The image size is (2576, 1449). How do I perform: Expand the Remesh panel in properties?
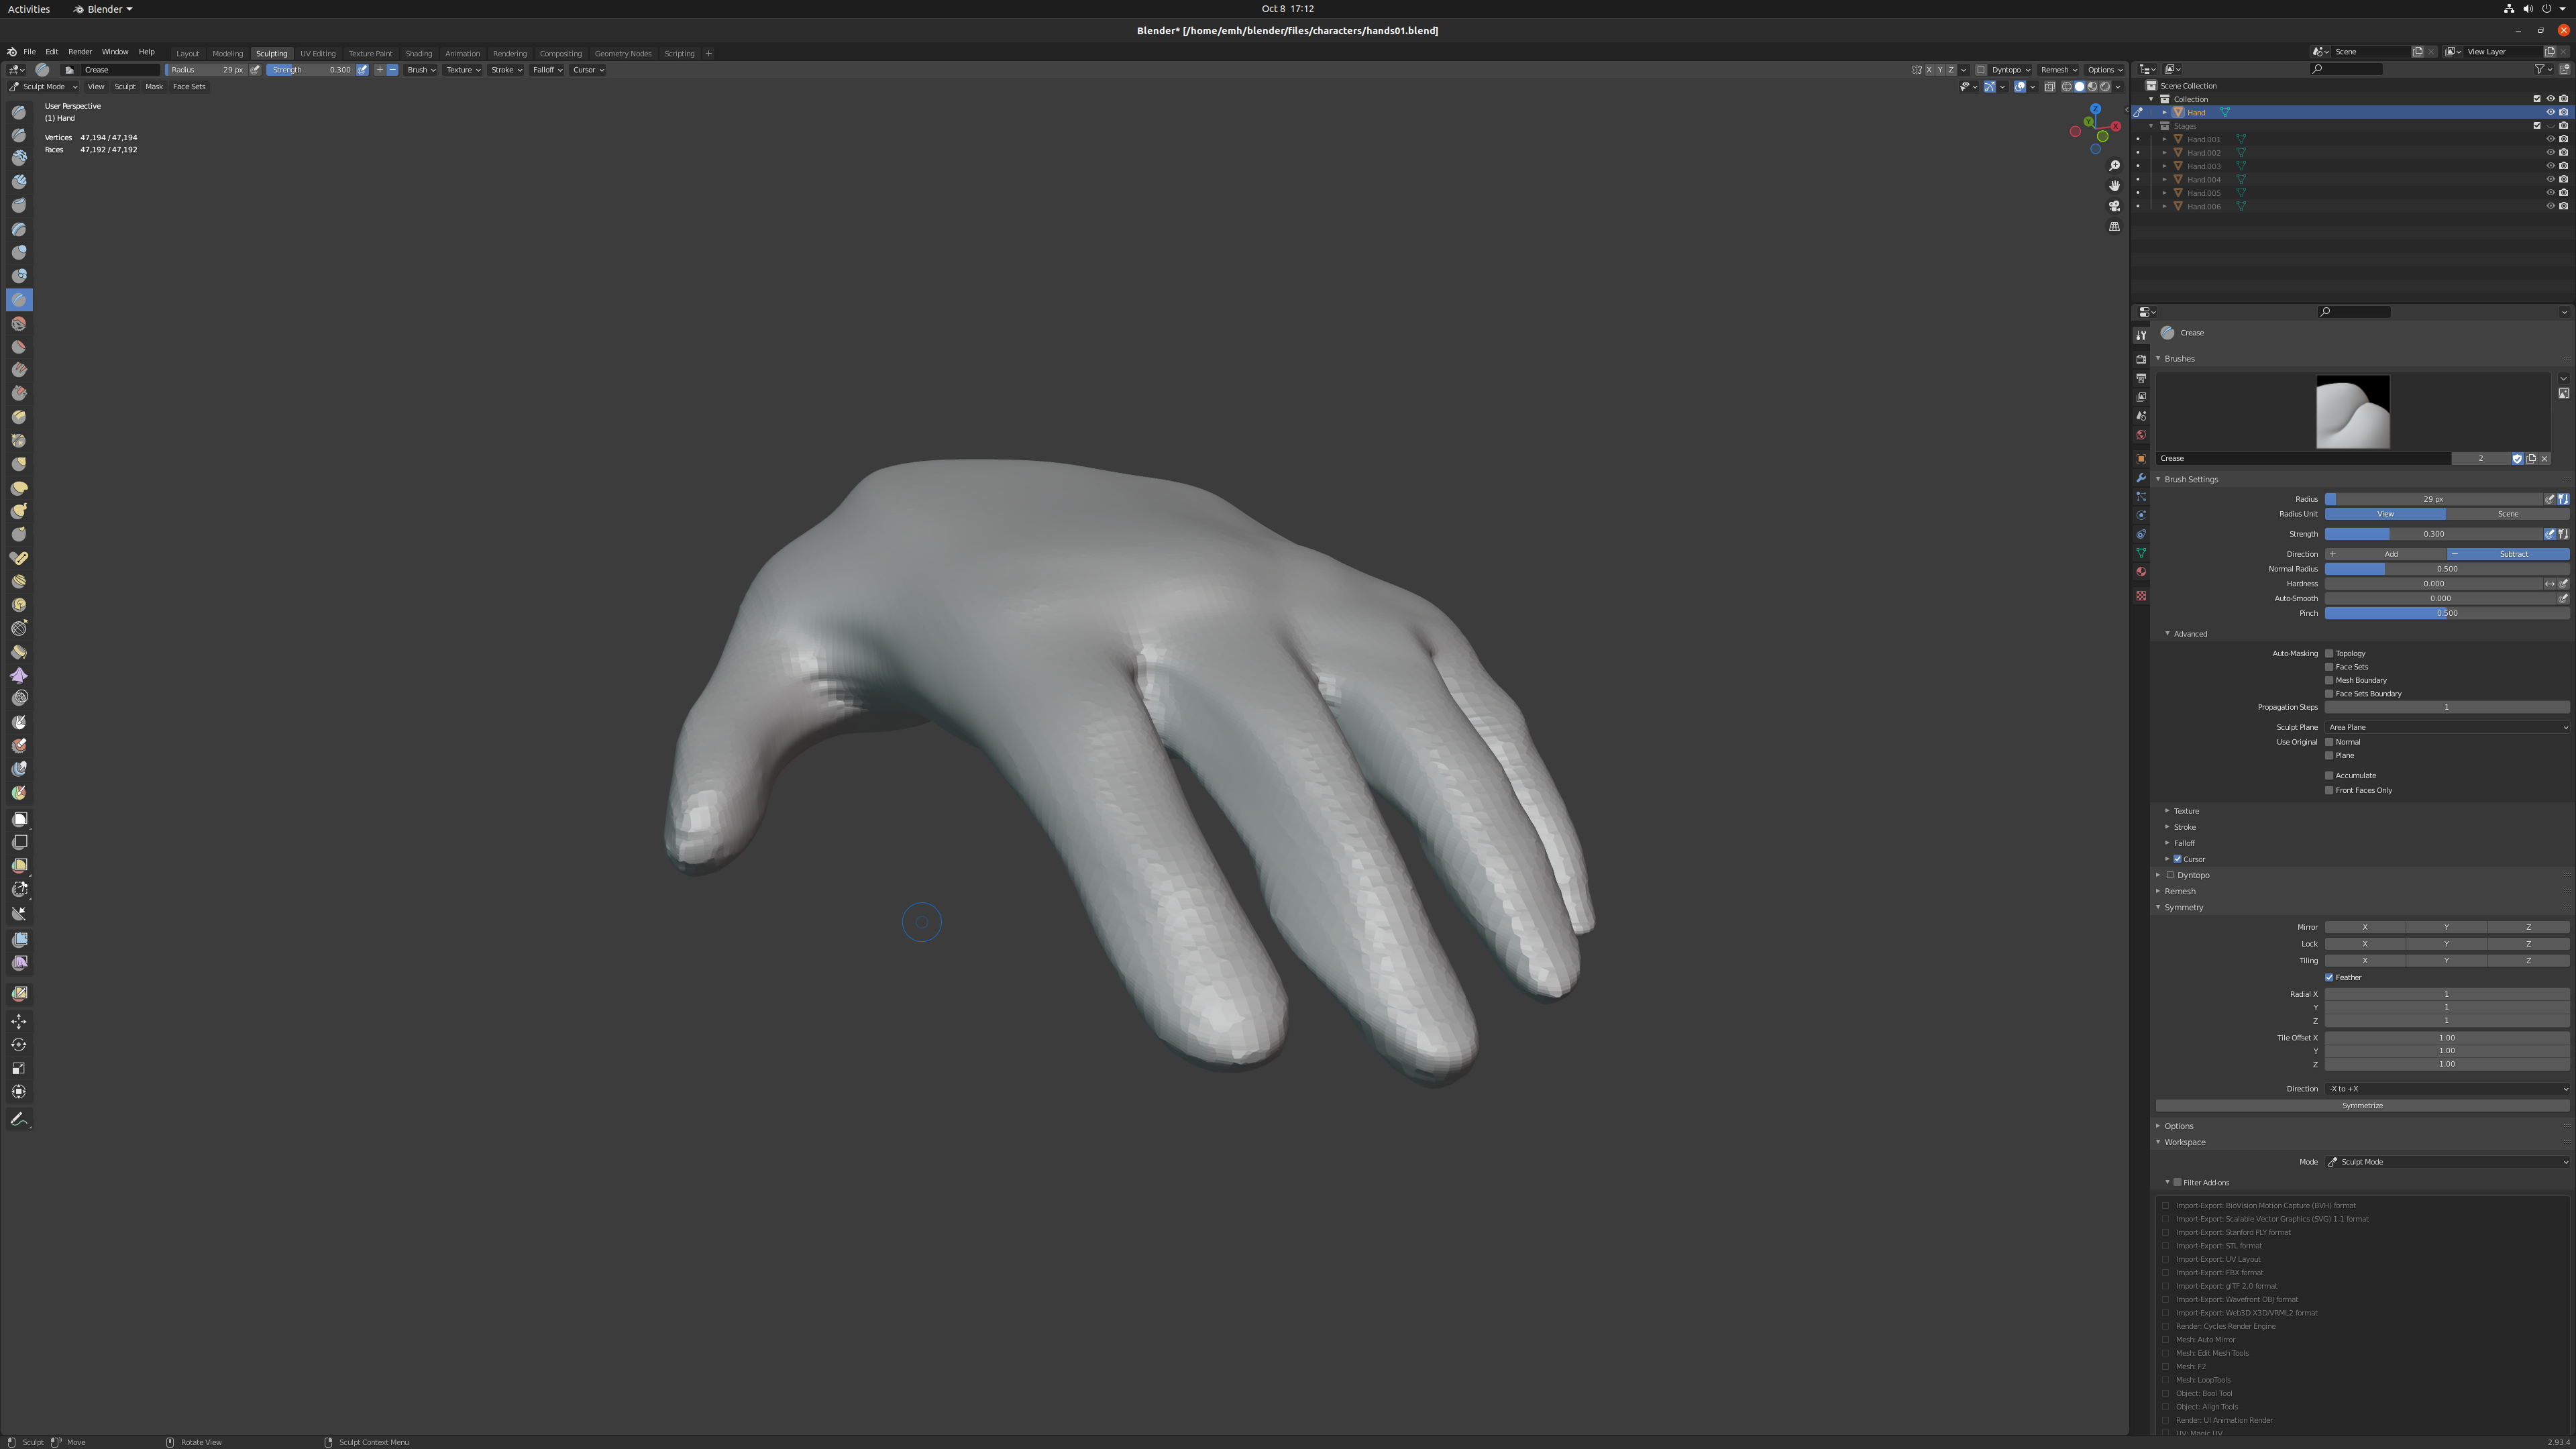click(2180, 891)
